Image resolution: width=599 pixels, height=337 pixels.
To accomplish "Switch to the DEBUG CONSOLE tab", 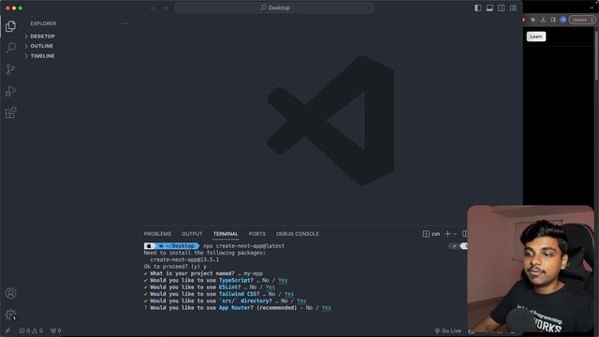I will 298,234.
